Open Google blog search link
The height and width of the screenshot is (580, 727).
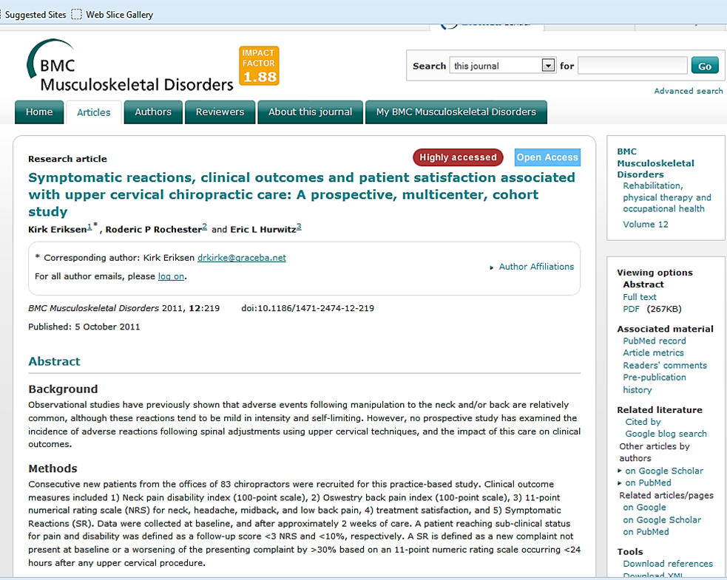(666, 434)
